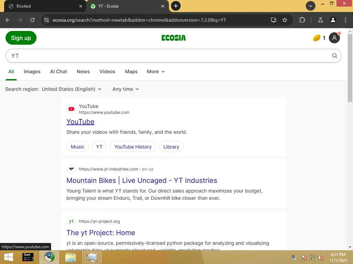Open Chrome Labs flask icon

[x=320, y=20]
